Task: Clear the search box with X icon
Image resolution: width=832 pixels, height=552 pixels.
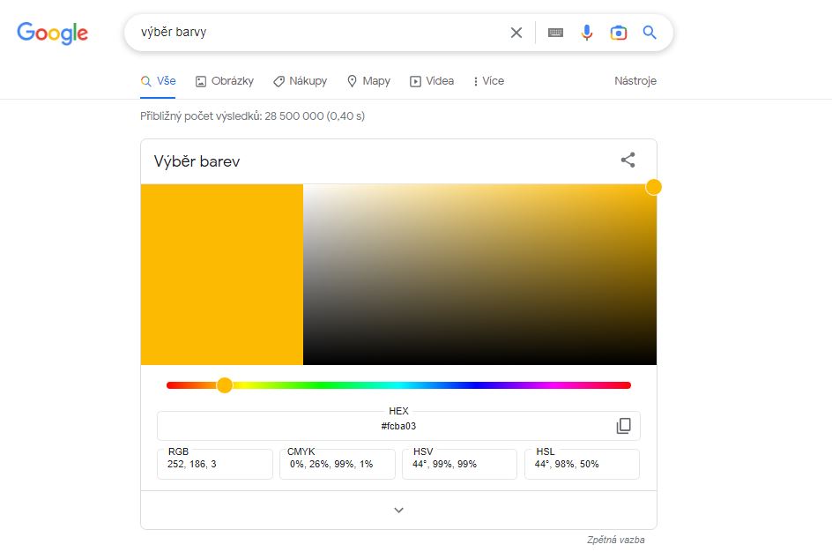Action: pos(516,33)
